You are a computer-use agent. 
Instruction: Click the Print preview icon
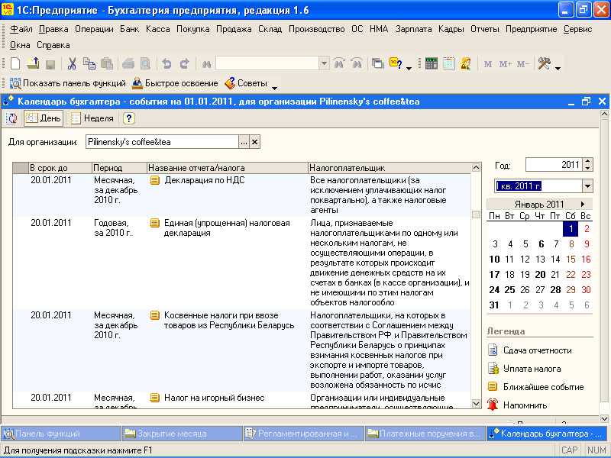point(145,63)
